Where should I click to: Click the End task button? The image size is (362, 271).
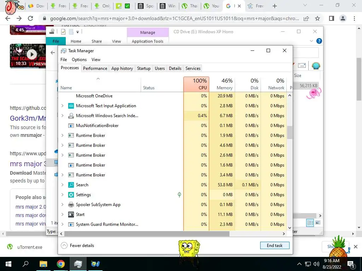[x=274, y=246]
